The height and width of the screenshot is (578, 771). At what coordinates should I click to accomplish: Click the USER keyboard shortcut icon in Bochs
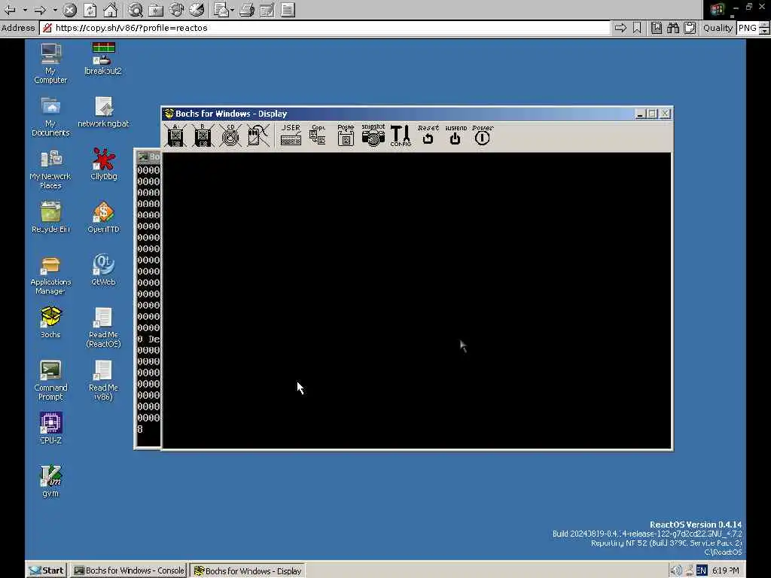click(x=291, y=135)
